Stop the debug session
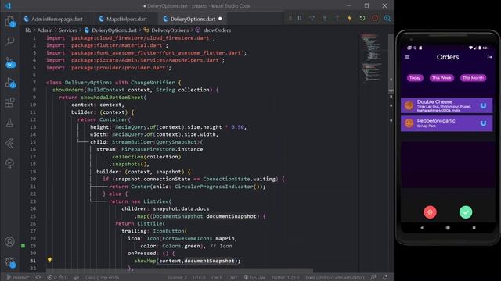 point(375,18)
